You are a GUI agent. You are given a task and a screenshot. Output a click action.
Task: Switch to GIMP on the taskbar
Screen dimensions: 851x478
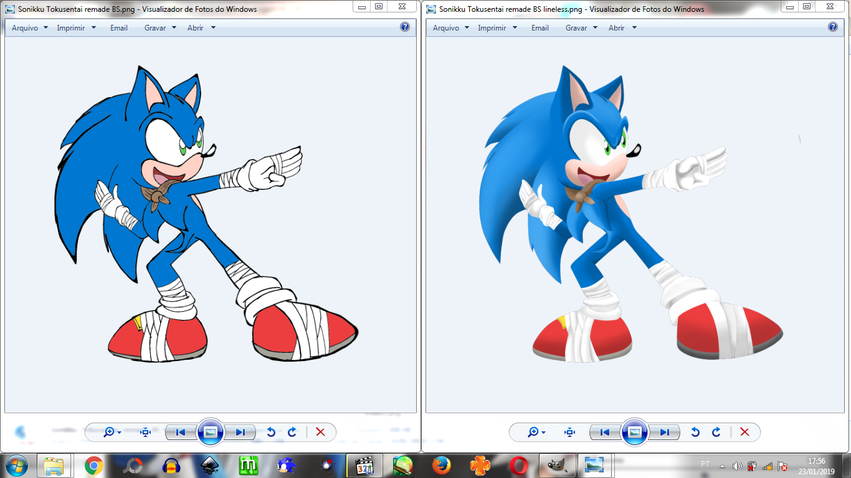click(x=558, y=466)
